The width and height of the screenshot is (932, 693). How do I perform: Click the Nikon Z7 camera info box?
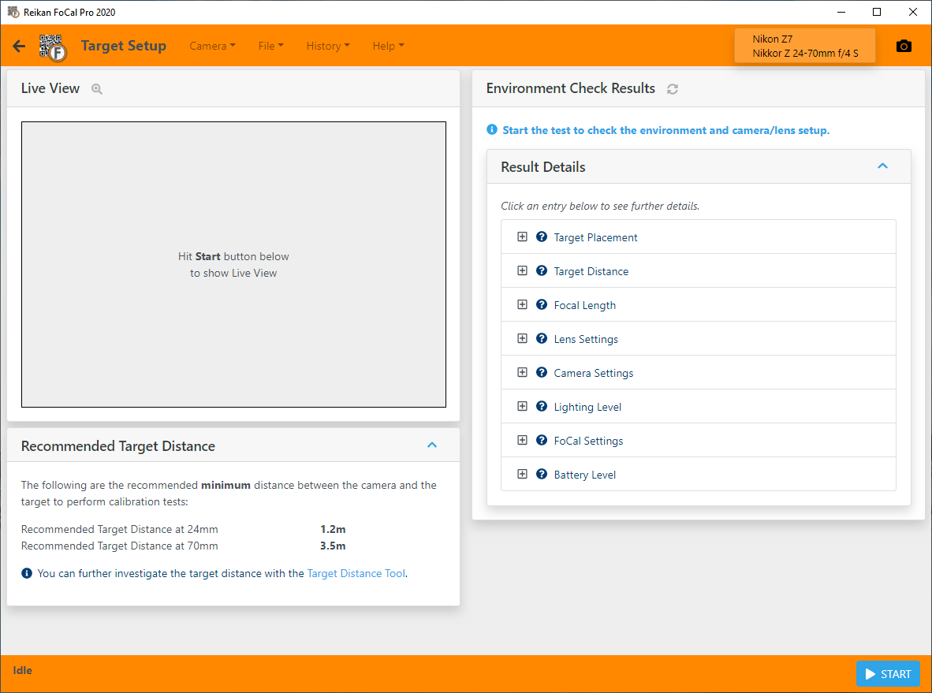coord(805,46)
